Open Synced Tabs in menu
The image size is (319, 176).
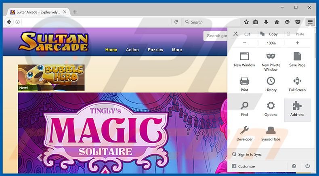tap(271, 134)
